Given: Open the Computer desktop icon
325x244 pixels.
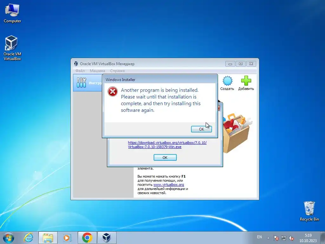Looking at the screenshot, I should coord(12,13).
